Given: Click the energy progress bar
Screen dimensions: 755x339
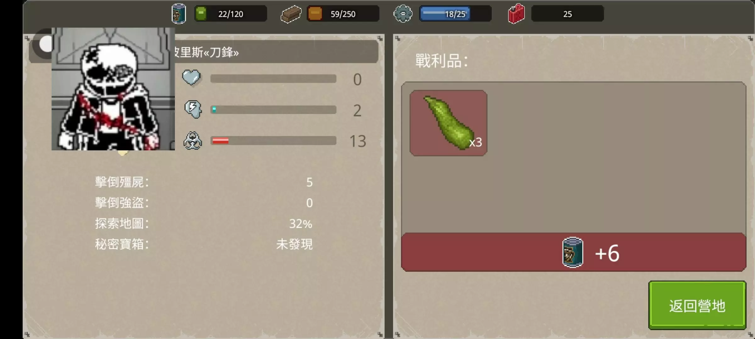Looking at the screenshot, I should pos(273,110).
